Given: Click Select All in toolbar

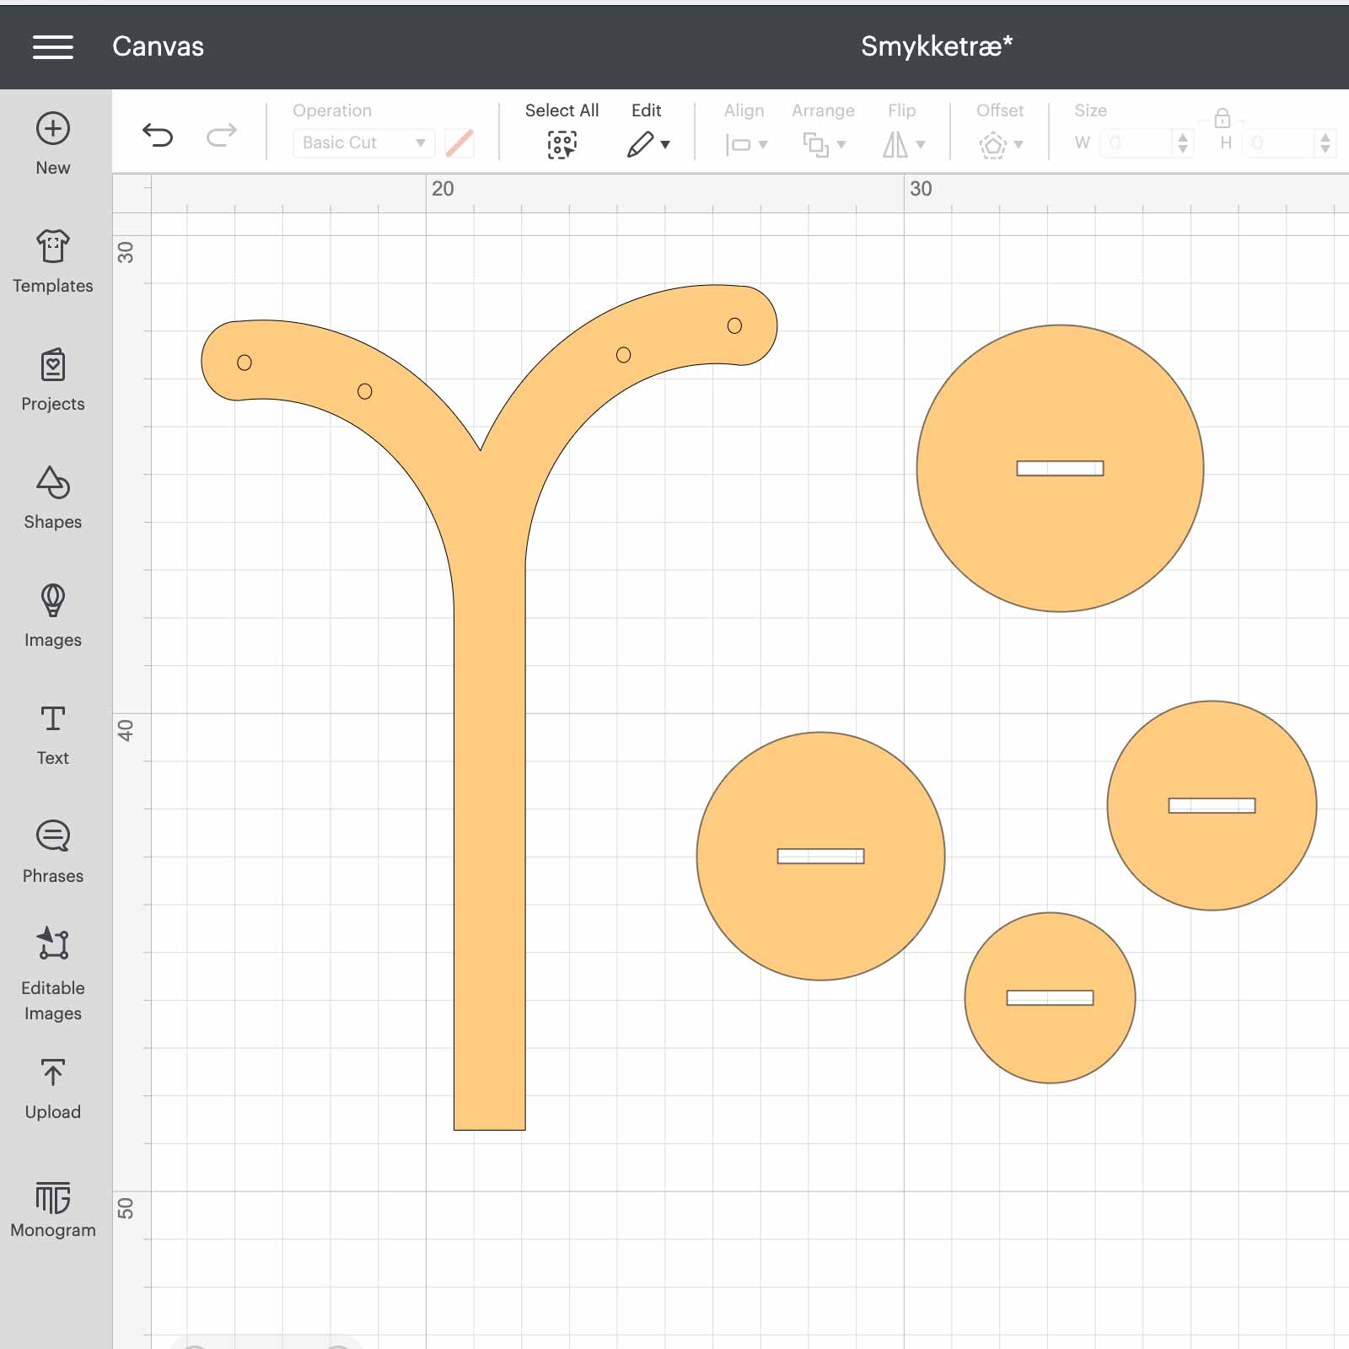Looking at the screenshot, I should point(562,131).
